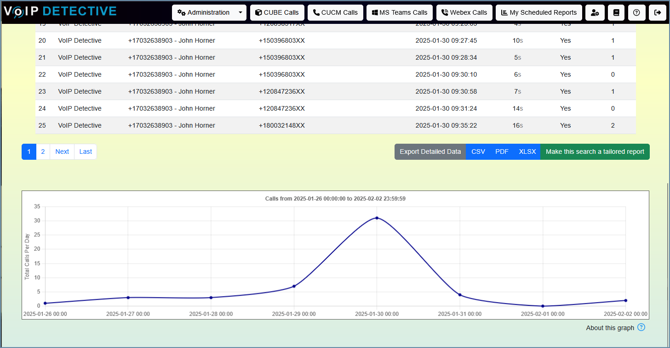
Task: Click the help question mark button in navbar
Action: click(636, 13)
